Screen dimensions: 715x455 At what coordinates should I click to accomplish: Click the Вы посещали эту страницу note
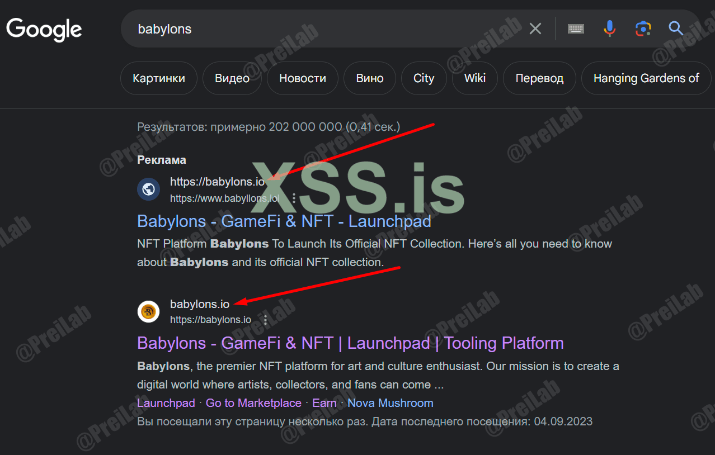click(x=365, y=421)
